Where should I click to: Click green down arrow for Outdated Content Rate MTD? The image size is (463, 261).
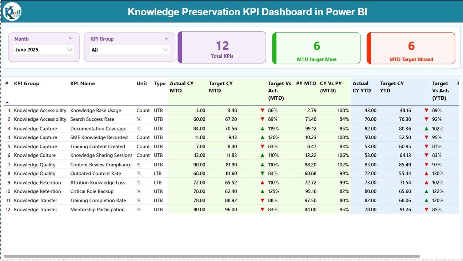[x=262, y=173]
